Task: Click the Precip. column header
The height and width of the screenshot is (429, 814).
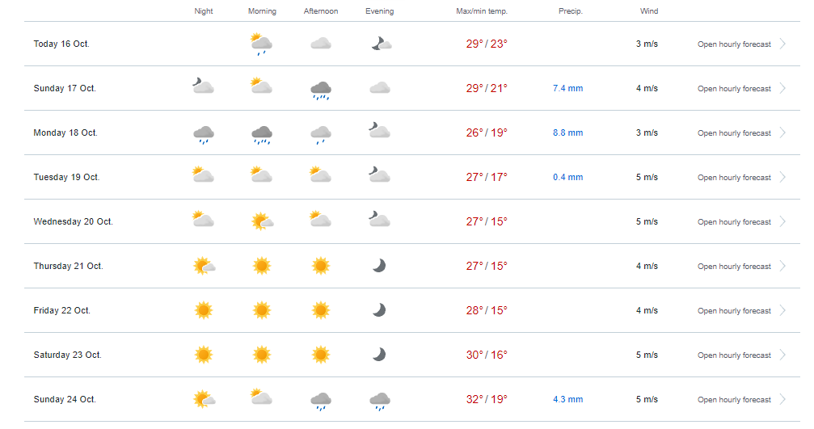Action: (x=571, y=11)
